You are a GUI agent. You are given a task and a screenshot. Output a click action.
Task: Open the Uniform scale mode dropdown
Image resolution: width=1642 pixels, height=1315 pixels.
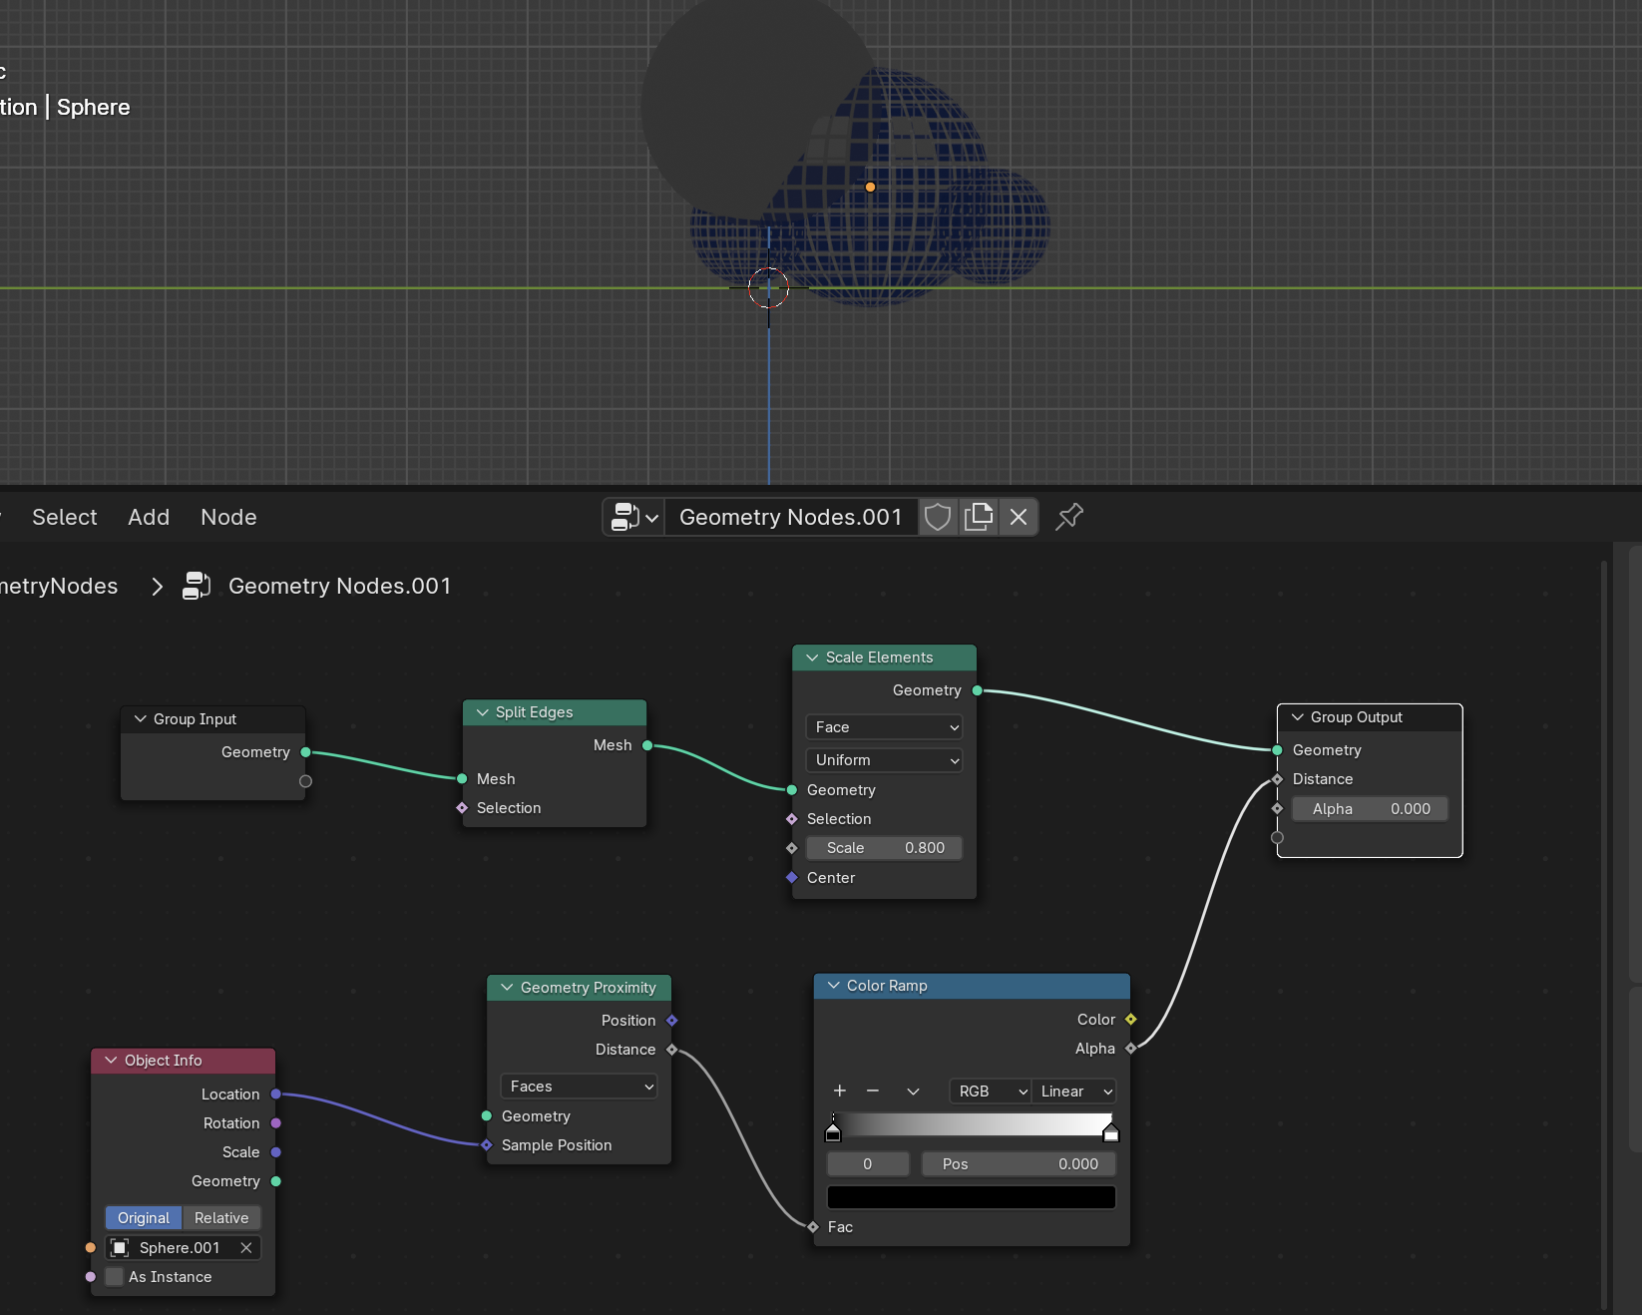tap(884, 760)
